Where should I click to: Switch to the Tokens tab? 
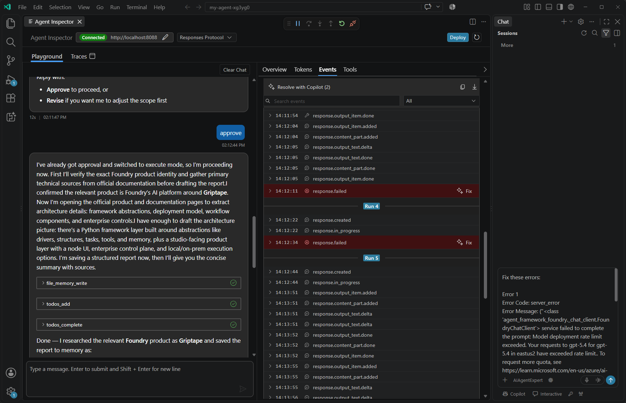click(303, 69)
